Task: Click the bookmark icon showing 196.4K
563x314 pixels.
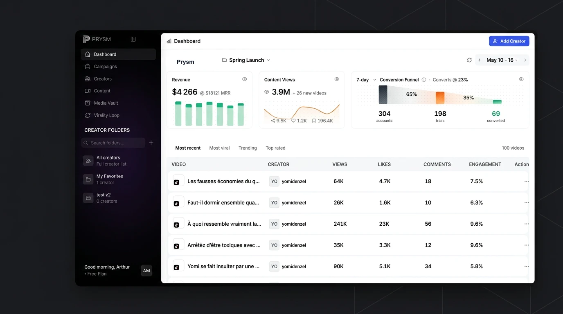Action: (314, 121)
